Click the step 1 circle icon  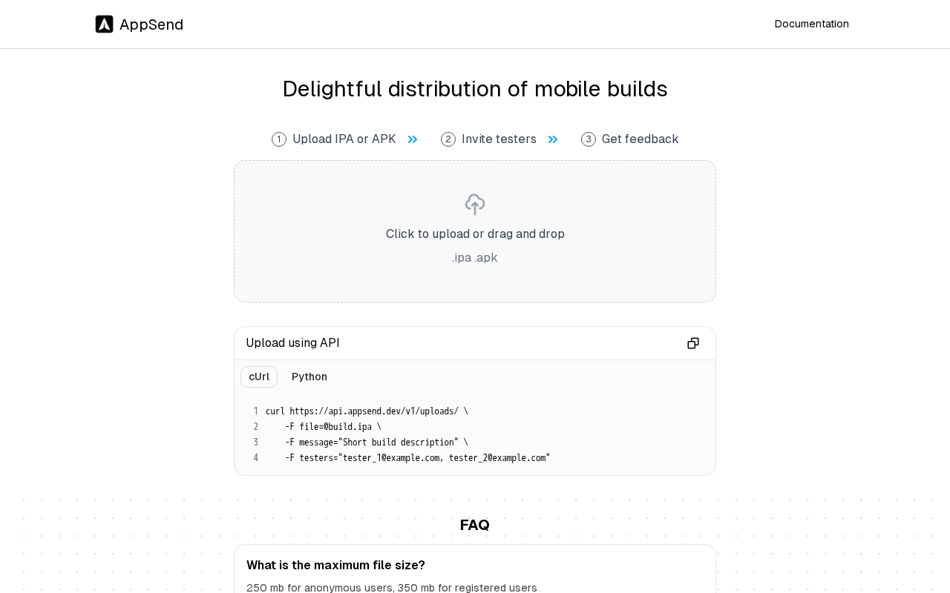coord(279,139)
